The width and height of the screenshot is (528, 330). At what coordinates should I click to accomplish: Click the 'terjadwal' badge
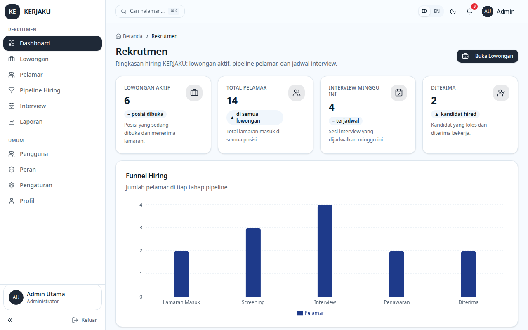point(345,121)
